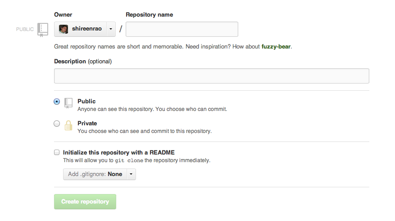Image resolution: width=395 pixels, height=221 pixels.
Task: Focus the Repository name text field
Action: tap(182, 29)
